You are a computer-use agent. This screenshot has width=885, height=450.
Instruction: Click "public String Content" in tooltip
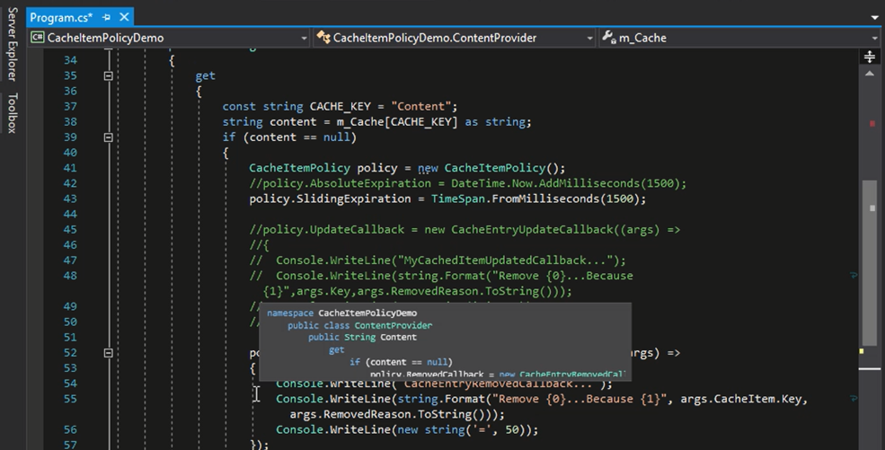coord(362,337)
